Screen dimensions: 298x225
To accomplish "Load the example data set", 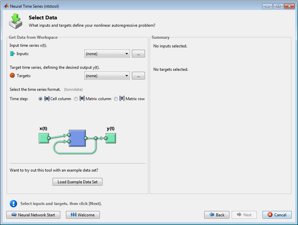I will click(x=77, y=182).
